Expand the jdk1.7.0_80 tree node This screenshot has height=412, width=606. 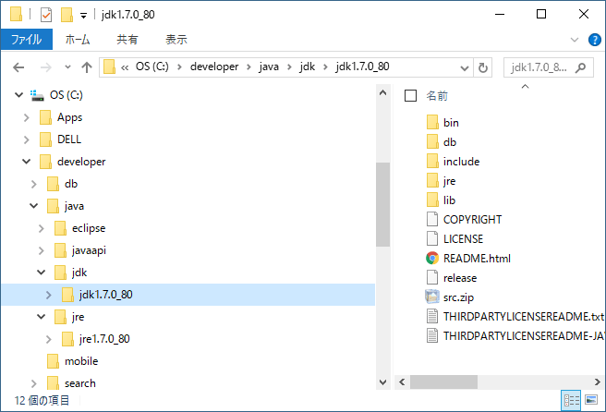click(x=48, y=295)
